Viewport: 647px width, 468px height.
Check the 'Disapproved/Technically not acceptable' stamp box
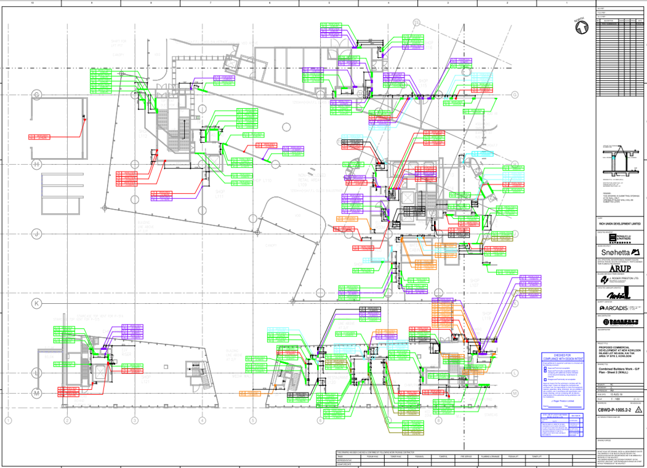click(545, 379)
